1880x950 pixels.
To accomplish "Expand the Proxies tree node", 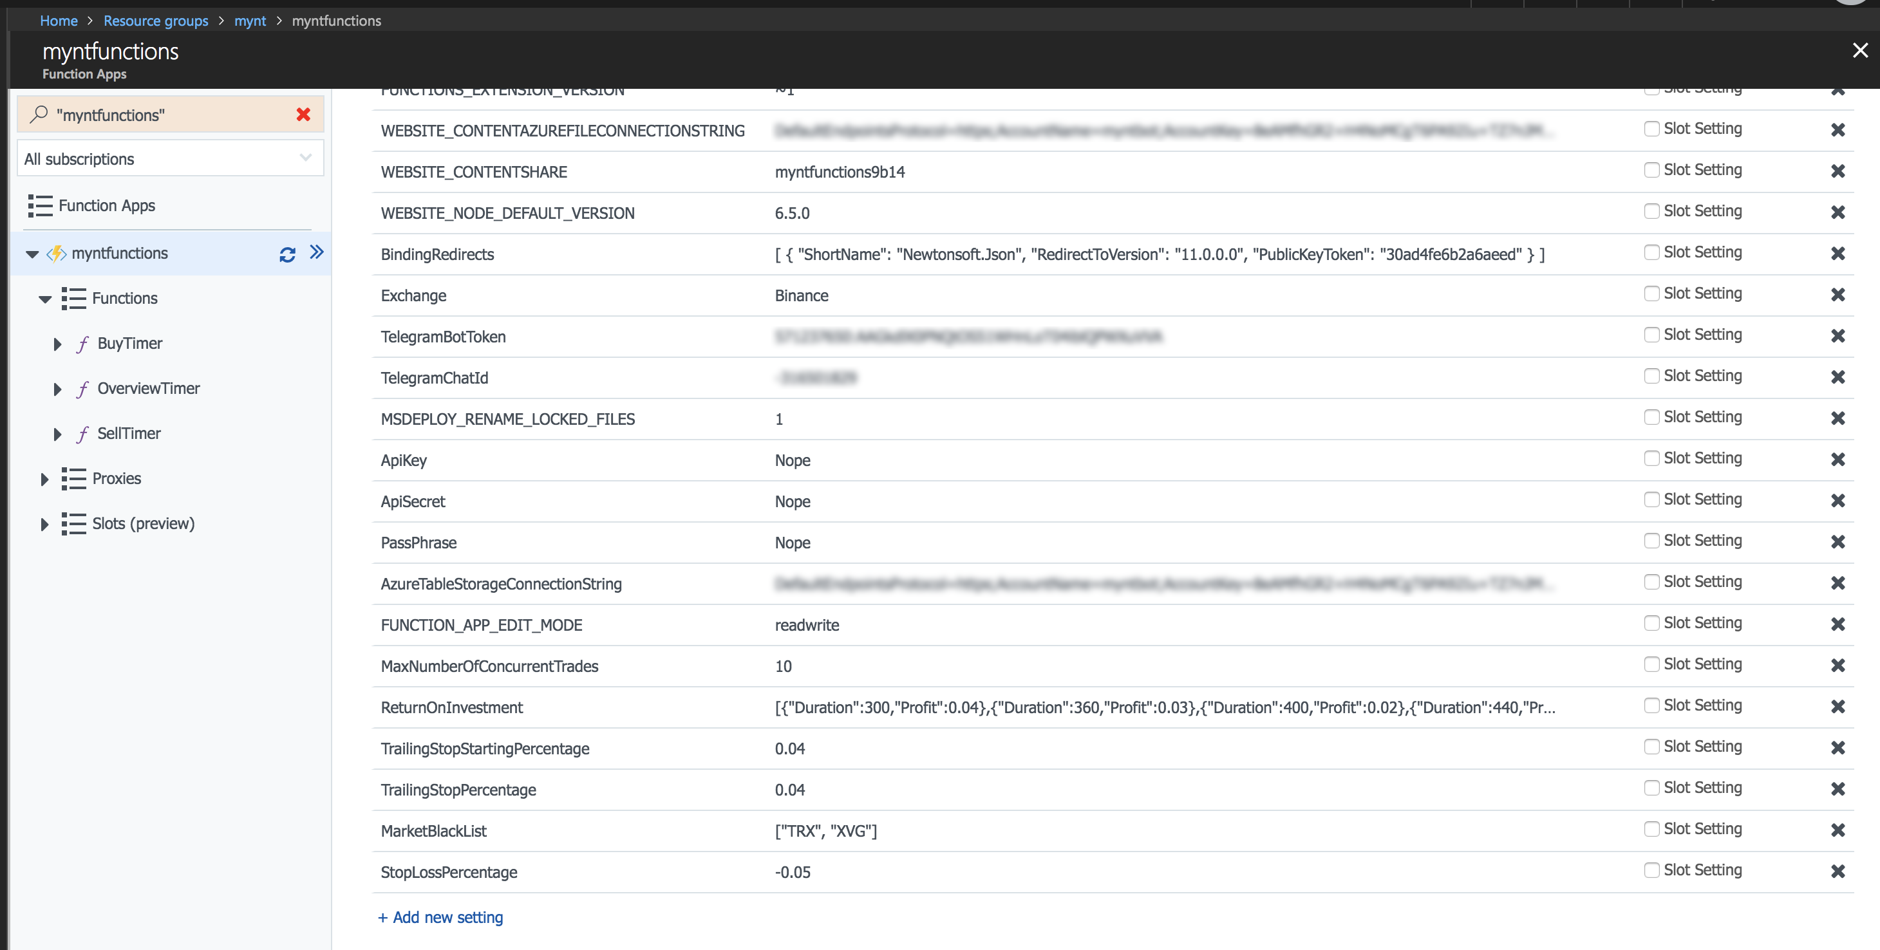I will 44,480.
